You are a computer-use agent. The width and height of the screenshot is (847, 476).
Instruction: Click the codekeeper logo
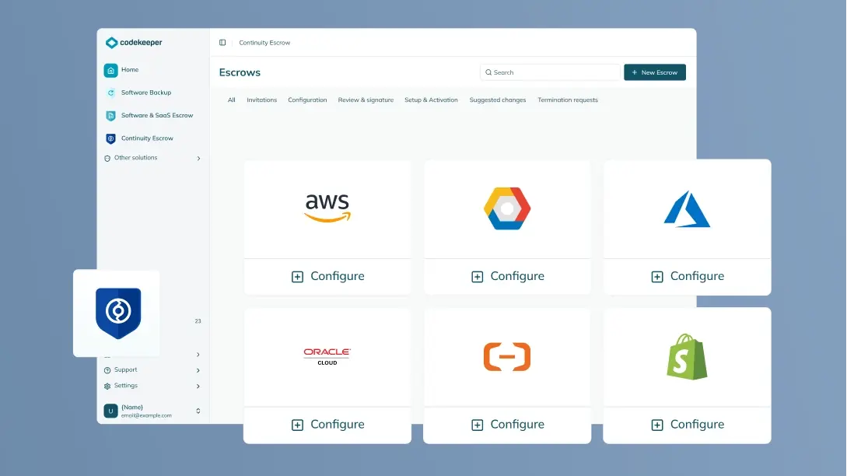(134, 43)
